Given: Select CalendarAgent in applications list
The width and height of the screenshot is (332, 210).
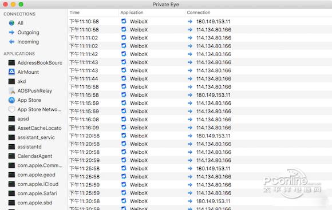Looking at the screenshot, I should tap(35, 156).
